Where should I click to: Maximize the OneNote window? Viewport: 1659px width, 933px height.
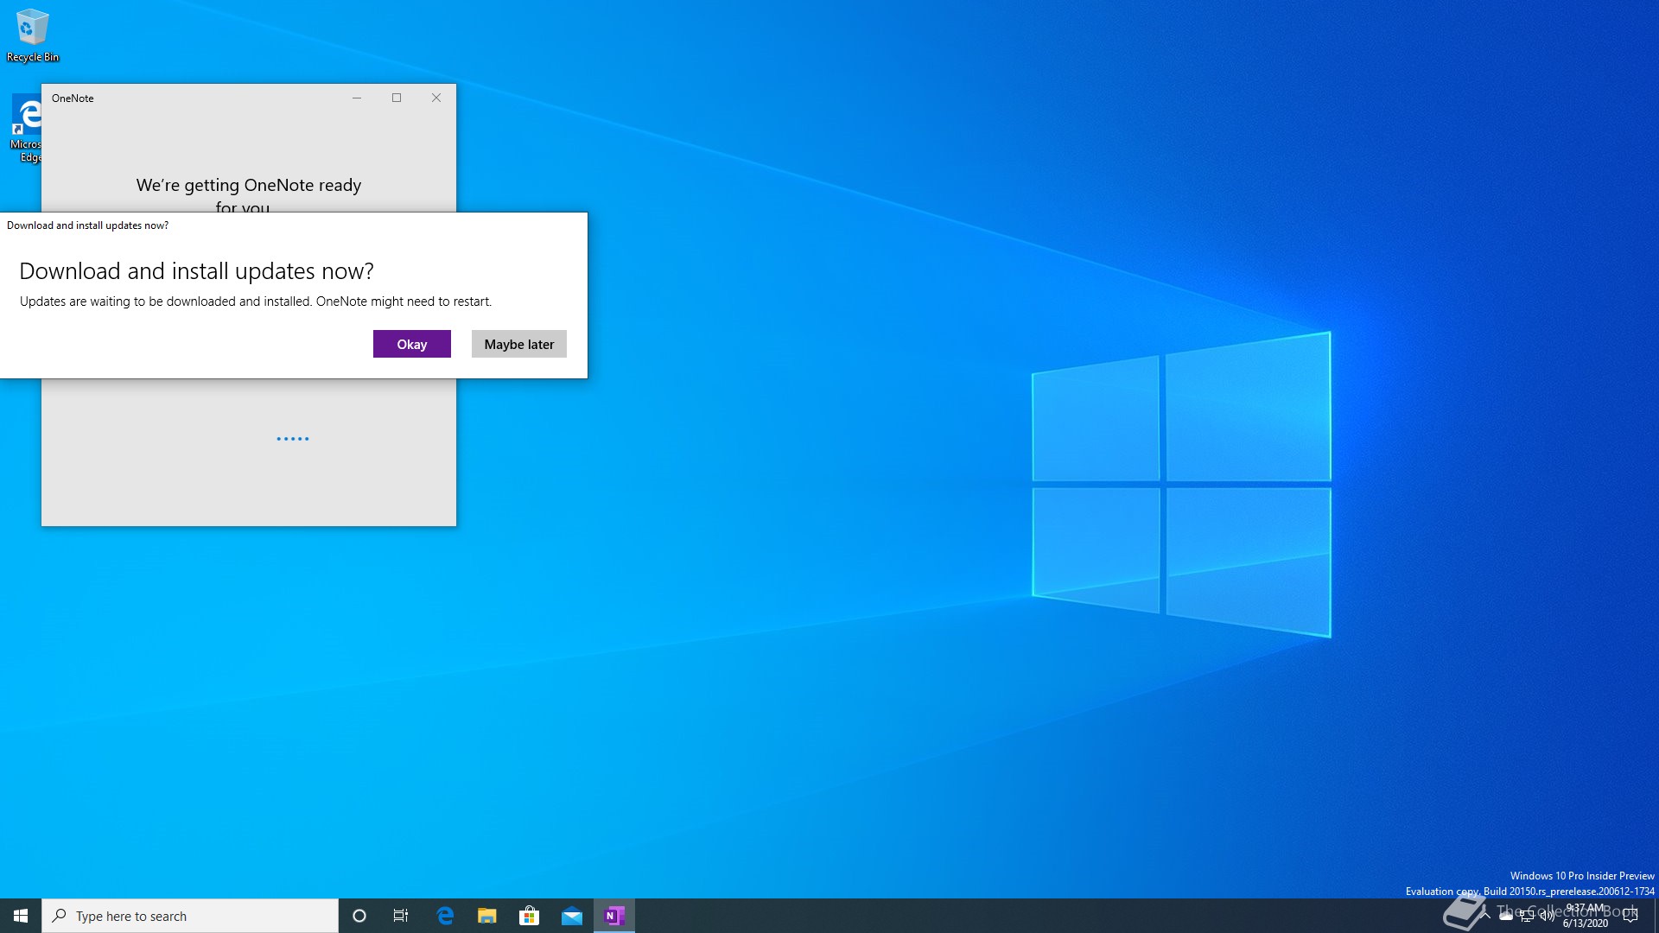397,98
